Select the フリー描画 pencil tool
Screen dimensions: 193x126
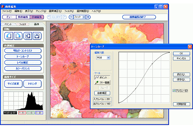[x=102, y=82]
